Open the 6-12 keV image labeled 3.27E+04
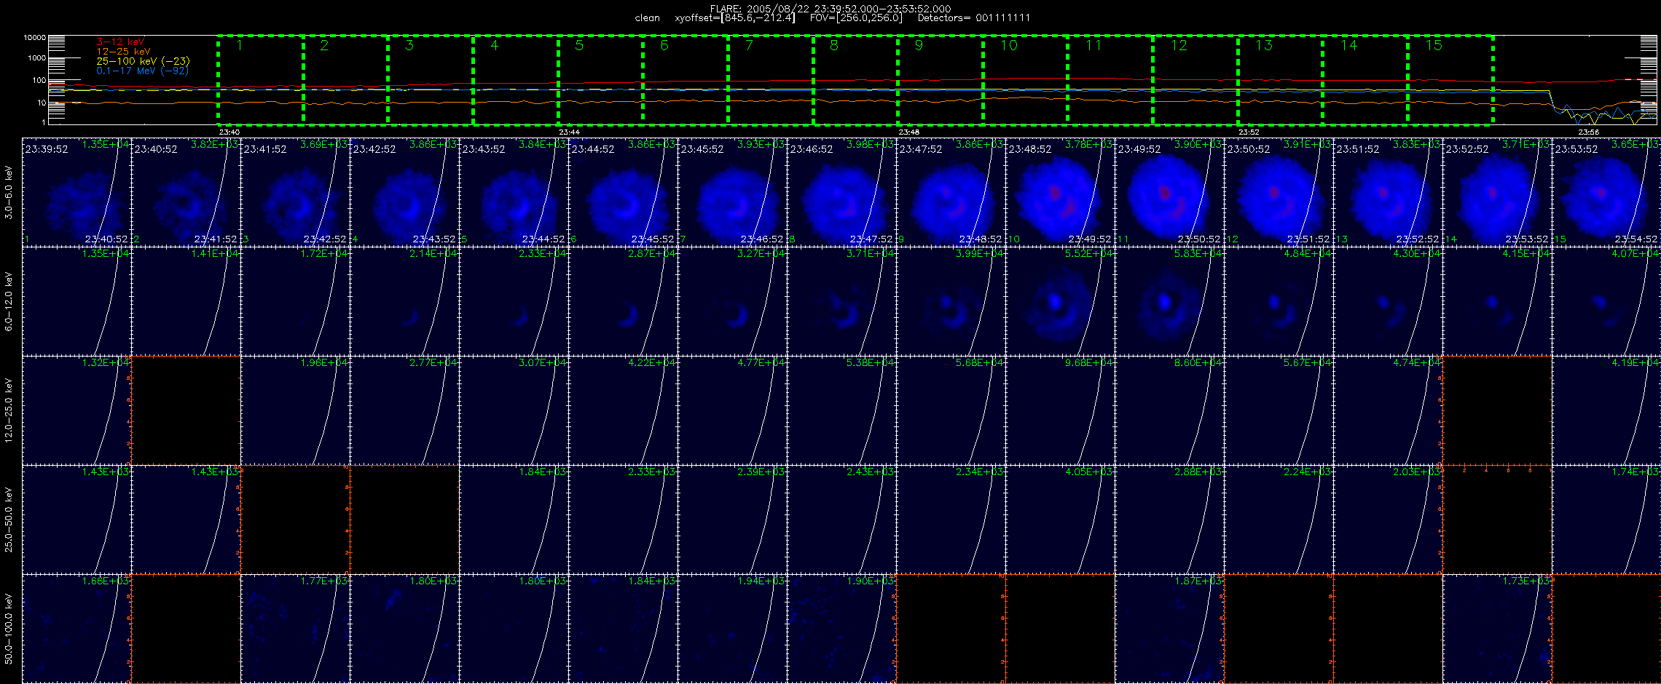The image size is (1661, 684). (732, 301)
